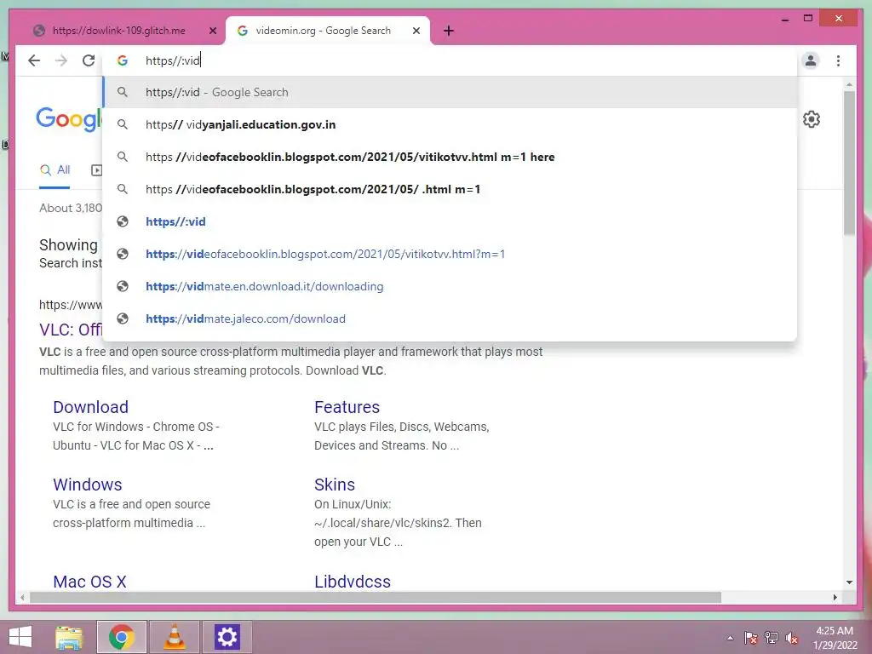Screen dimensions: 872x654
Task: Click the Google logo on the page
Action: [x=70, y=118]
